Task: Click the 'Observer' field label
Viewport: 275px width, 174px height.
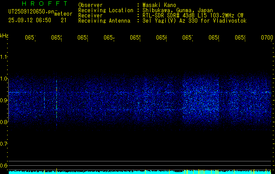Action: [x=91, y=5]
